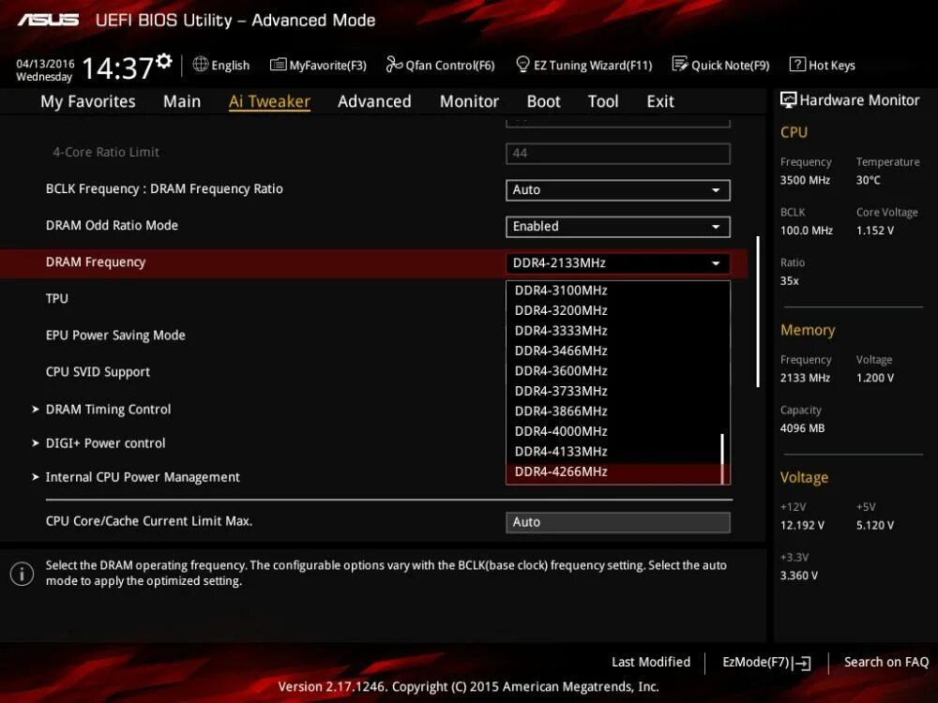The width and height of the screenshot is (938, 703).
Task: Click the Ratio 35x value
Action: (789, 281)
